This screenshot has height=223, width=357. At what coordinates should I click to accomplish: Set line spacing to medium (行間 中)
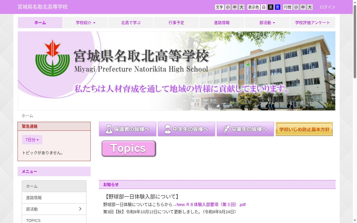click(303, 7)
